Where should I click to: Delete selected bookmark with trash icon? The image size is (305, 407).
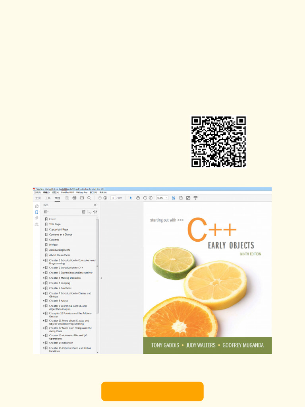(x=83, y=212)
